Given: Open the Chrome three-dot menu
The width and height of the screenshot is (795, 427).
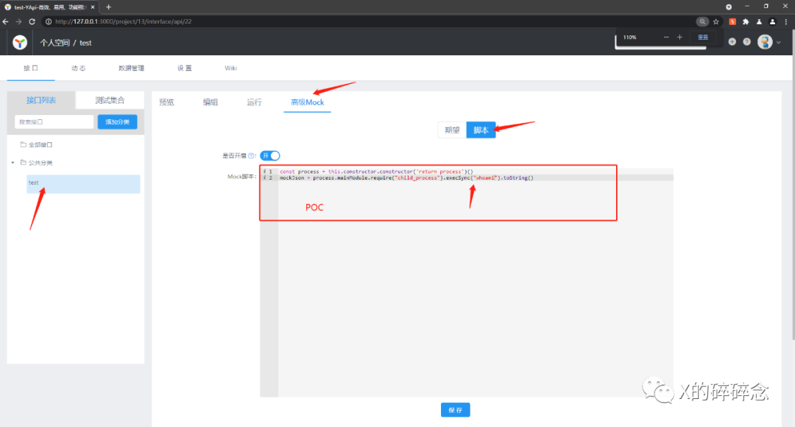Looking at the screenshot, I should click(x=786, y=21).
